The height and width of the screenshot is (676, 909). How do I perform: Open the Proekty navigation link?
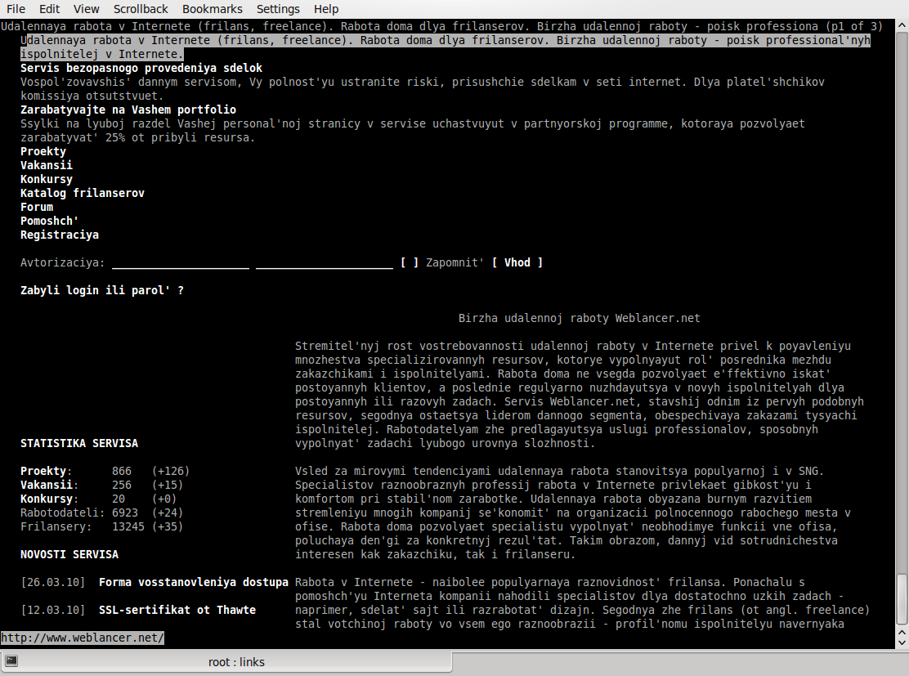(x=43, y=151)
